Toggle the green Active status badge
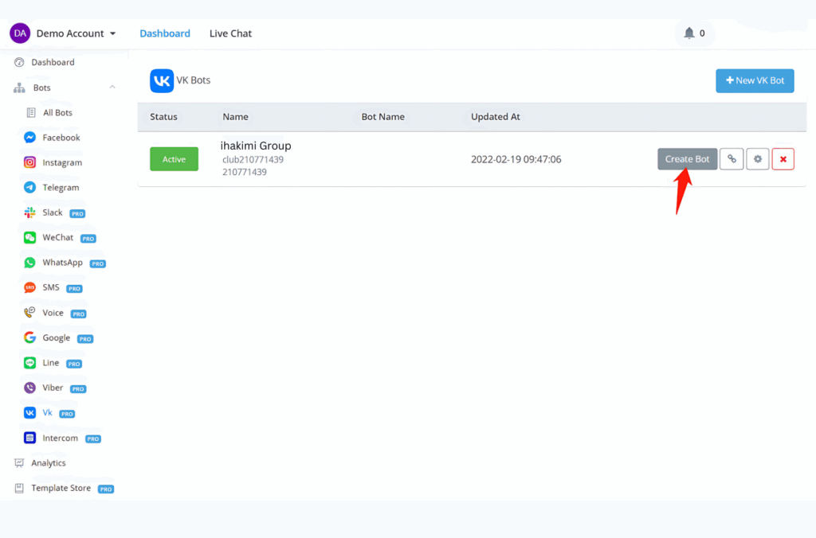This screenshot has width=816, height=538. pos(174,159)
